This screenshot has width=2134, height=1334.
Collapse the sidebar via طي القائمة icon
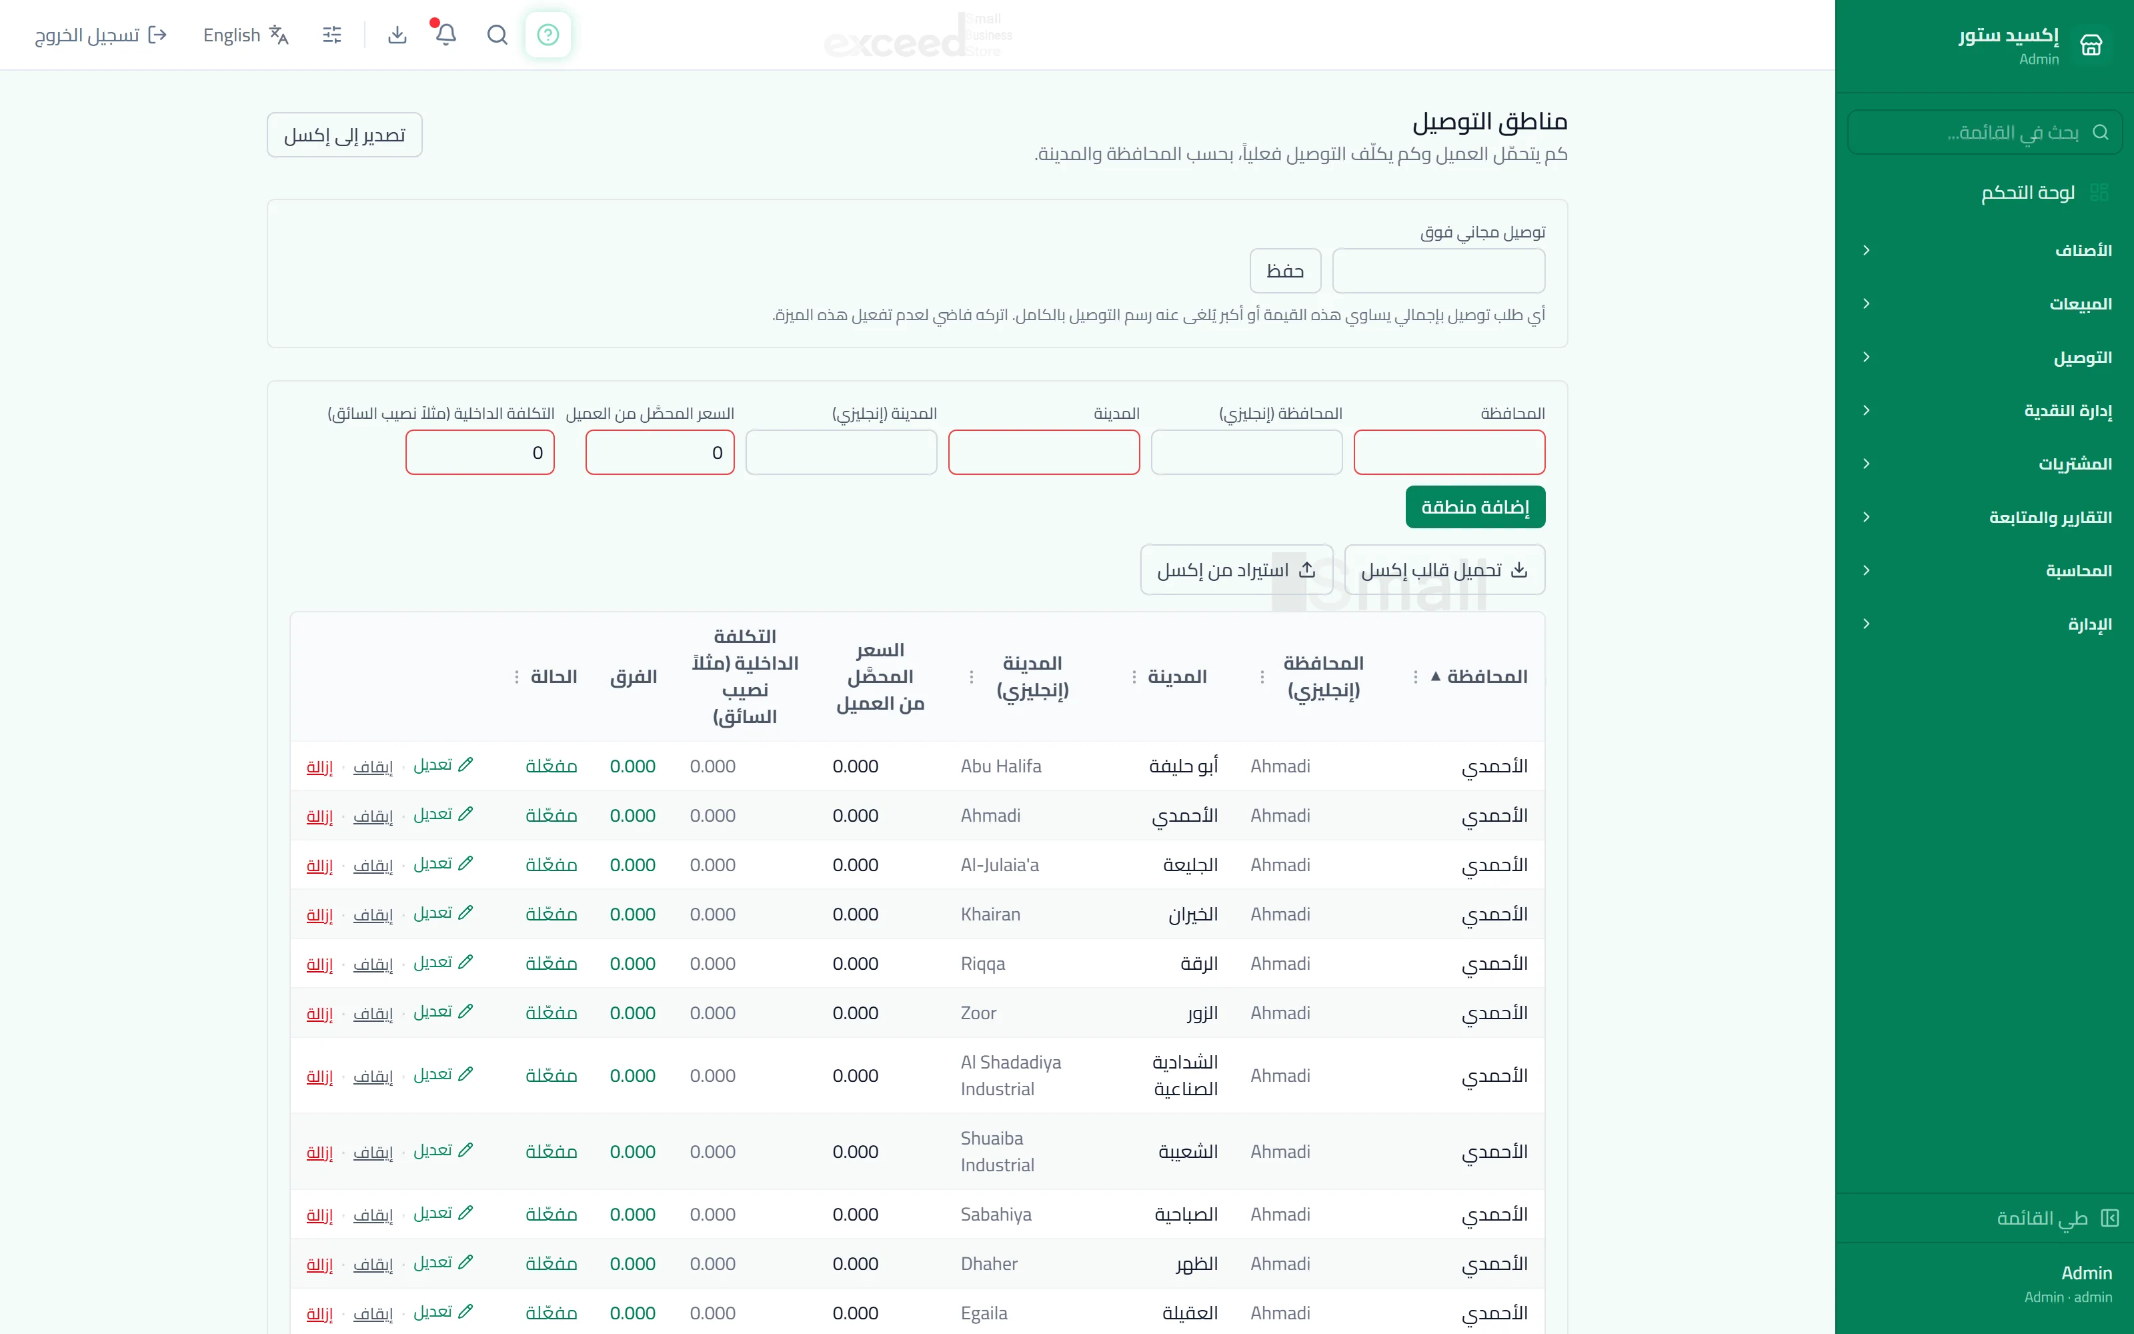point(2109,1217)
